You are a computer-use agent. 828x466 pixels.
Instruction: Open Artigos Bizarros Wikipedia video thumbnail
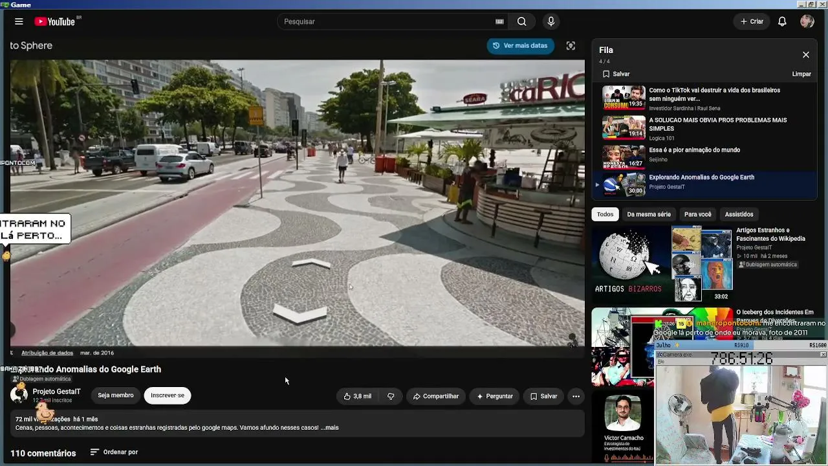point(662,263)
